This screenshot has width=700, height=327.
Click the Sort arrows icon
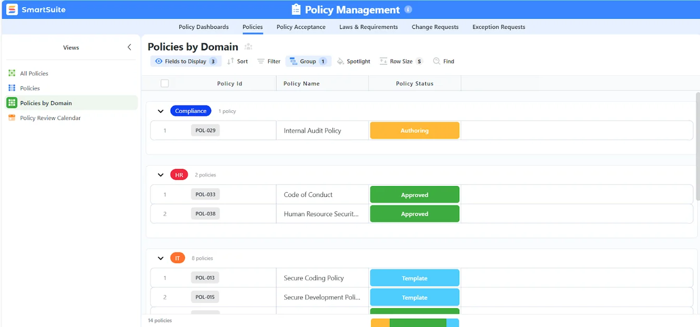[x=230, y=61]
